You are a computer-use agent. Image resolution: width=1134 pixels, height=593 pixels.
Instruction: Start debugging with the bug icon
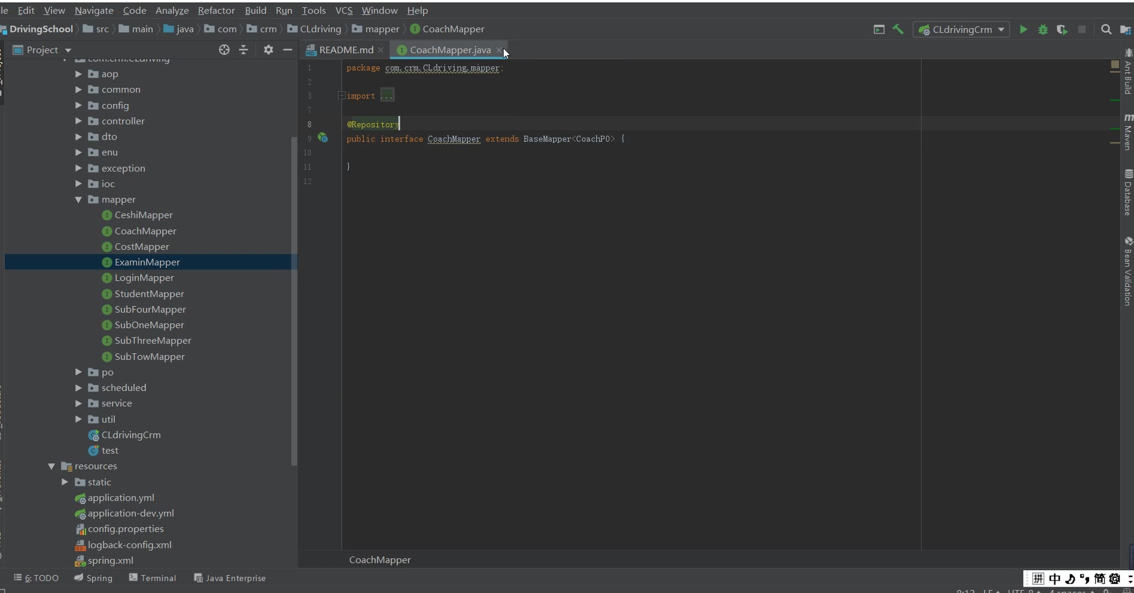[1043, 29]
